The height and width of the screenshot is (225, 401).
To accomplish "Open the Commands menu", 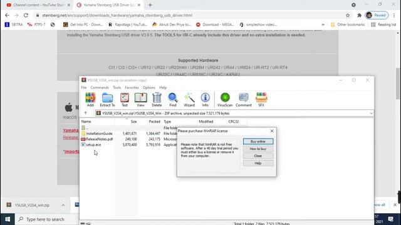I will click(100, 87).
